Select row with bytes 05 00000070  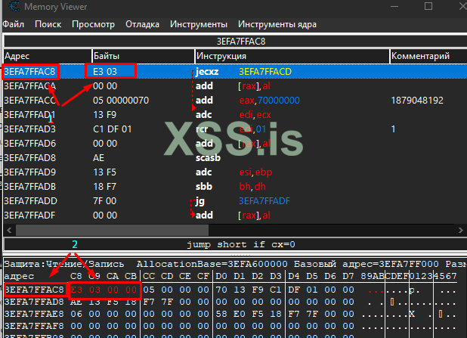click(235, 101)
